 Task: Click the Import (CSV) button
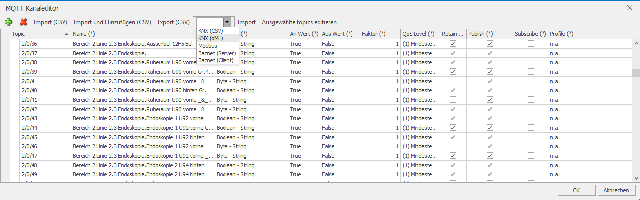point(51,22)
